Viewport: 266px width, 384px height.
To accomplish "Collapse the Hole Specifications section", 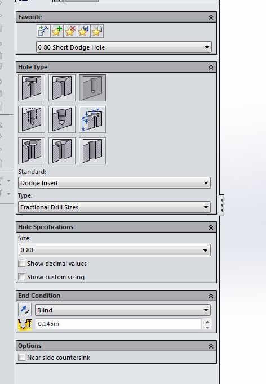I will [211, 227].
